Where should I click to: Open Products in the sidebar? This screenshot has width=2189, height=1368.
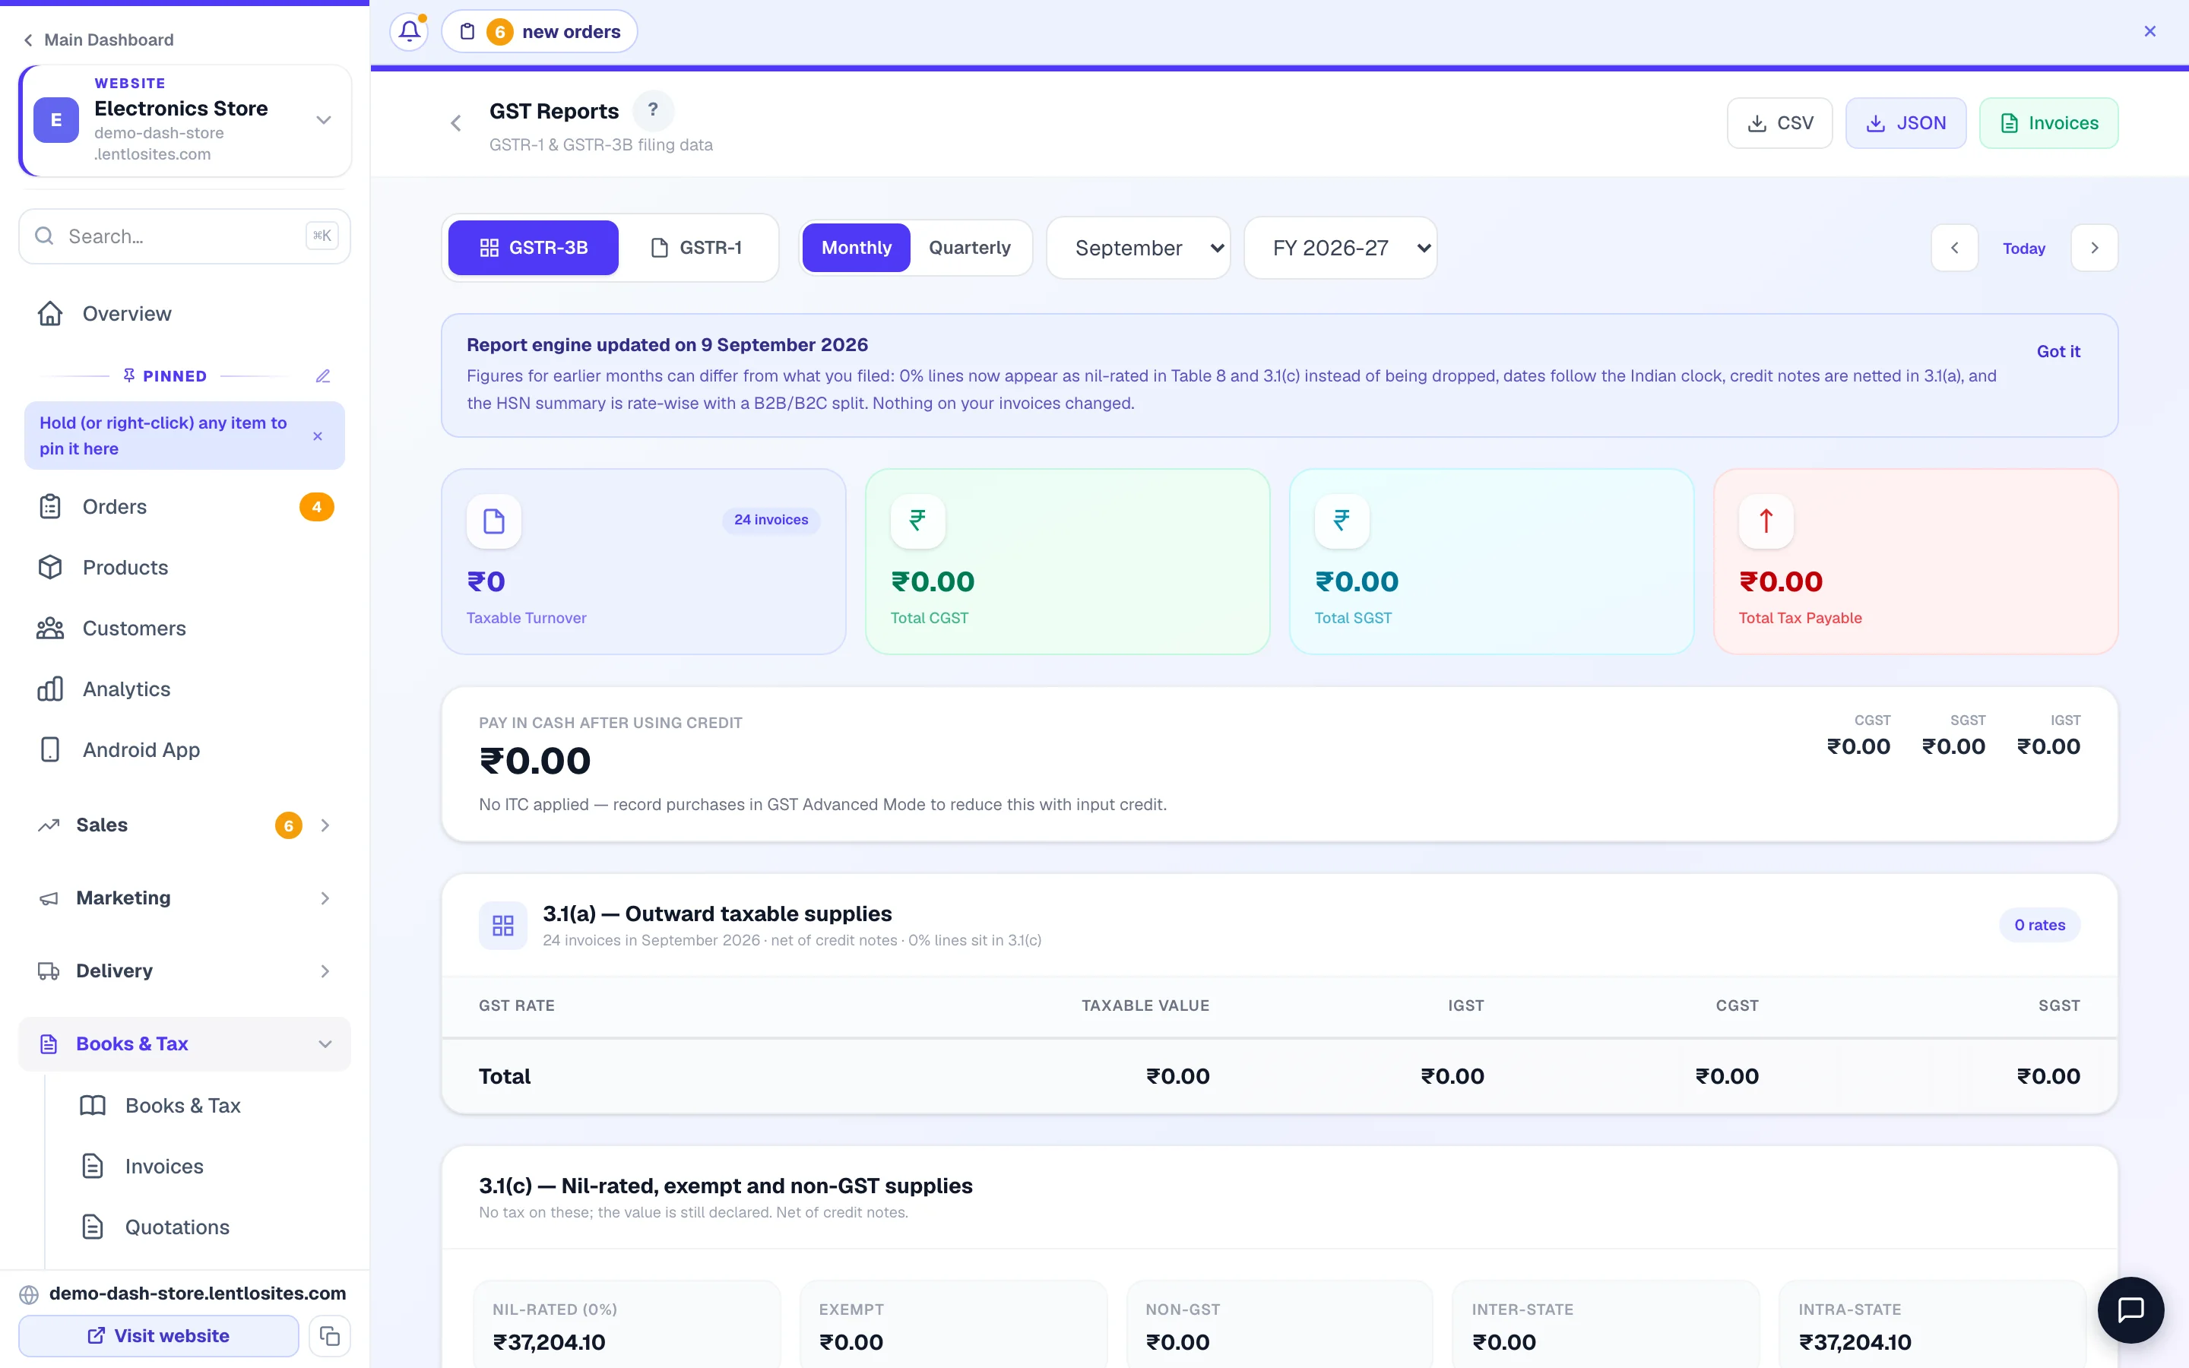(x=185, y=567)
